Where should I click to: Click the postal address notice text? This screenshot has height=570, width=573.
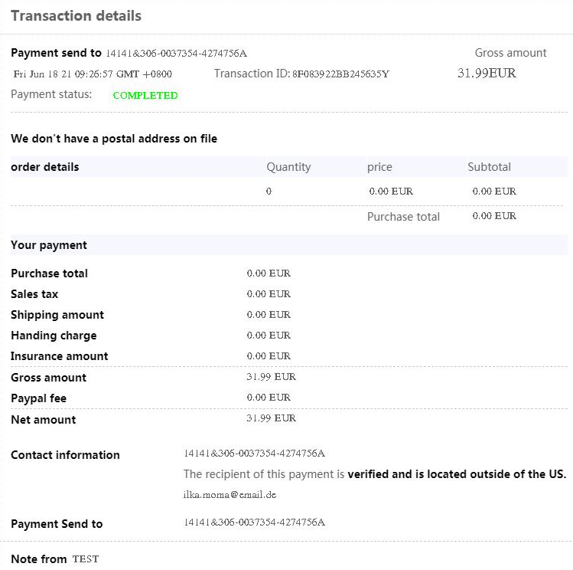pos(114,139)
